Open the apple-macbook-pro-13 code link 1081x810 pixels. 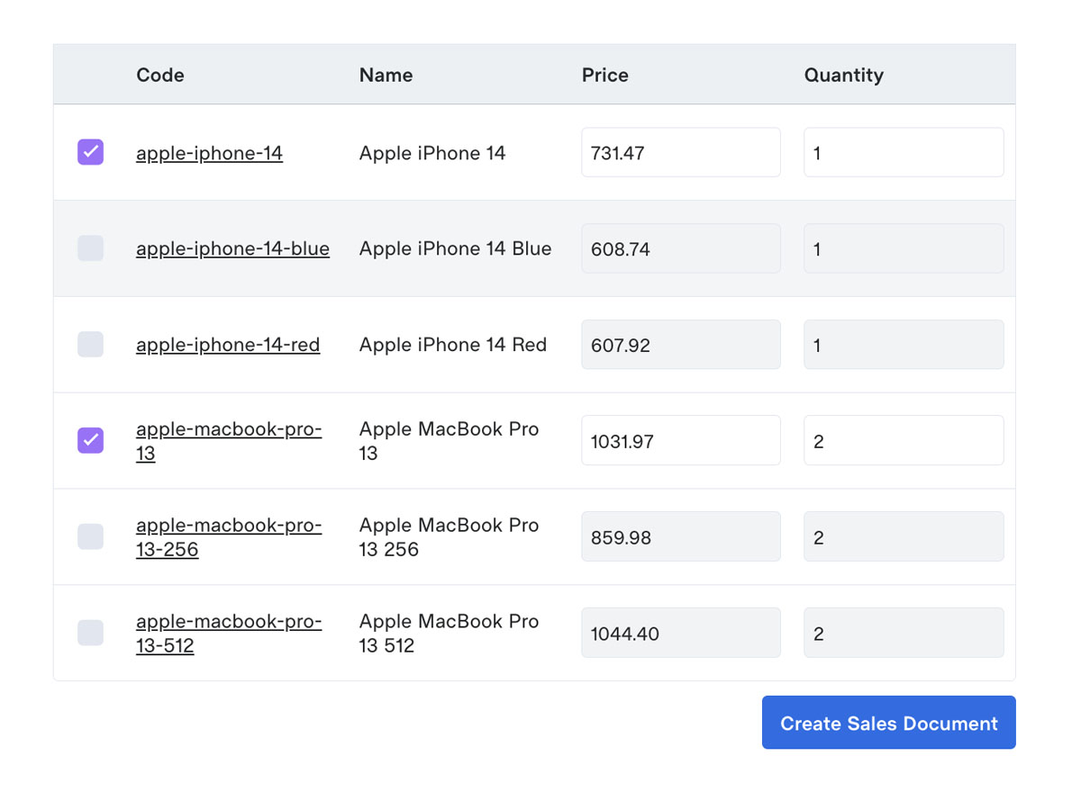pyautogui.click(x=228, y=429)
